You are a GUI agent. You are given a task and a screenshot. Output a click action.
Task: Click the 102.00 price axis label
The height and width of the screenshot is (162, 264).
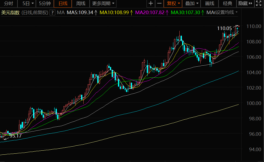click(x=254, y=88)
